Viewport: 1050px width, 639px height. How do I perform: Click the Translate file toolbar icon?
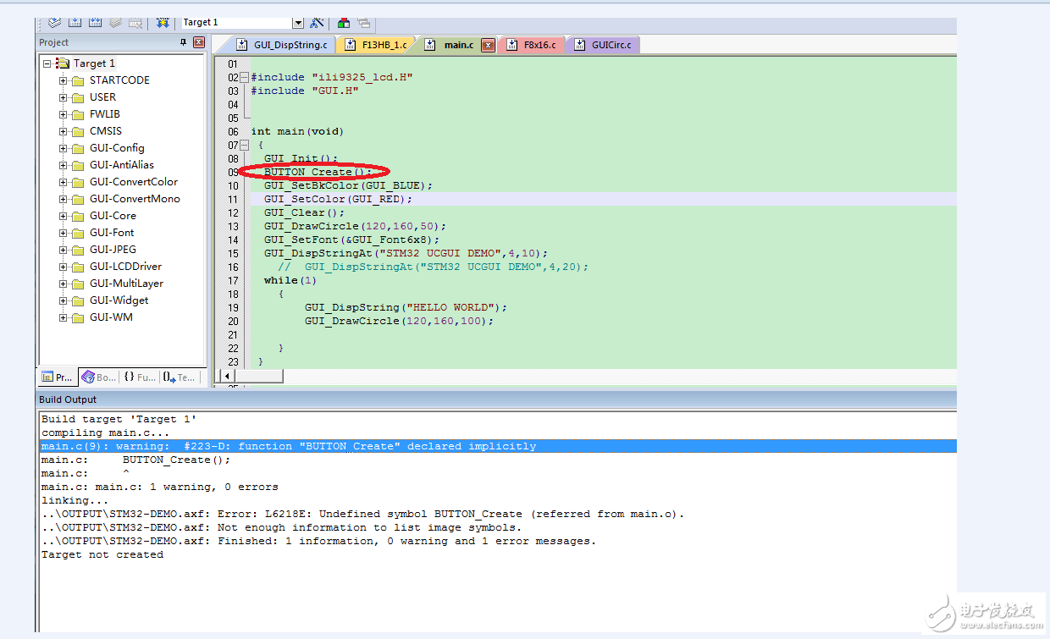pos(55,22)
